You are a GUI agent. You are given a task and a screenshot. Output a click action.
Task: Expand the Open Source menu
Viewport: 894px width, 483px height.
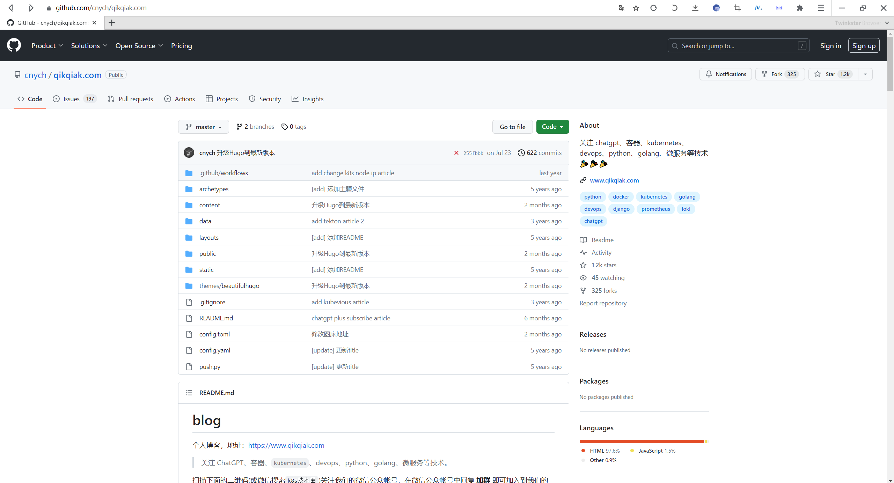[x=139, y=46]
